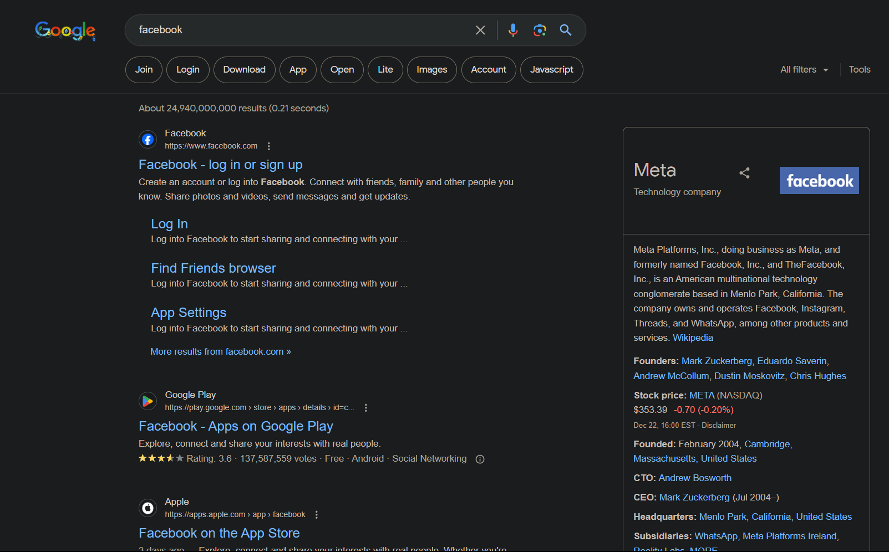Open 'Facebook - log in or sign up' result

[x=221, y=165]
